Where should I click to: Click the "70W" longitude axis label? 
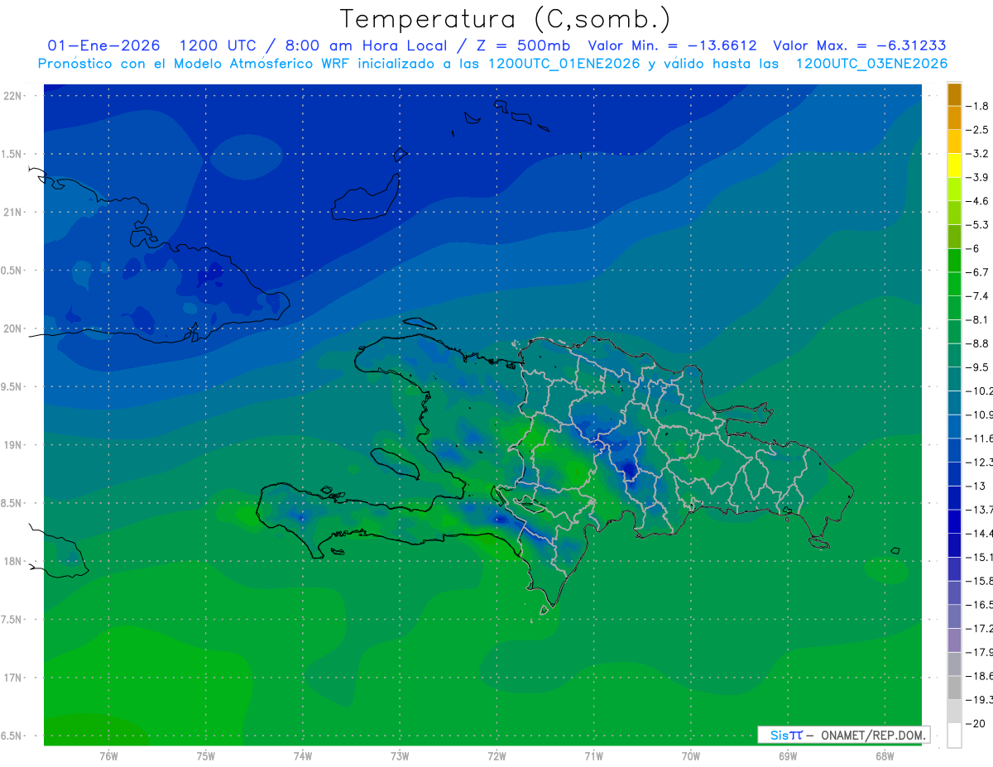coord(691,756)
